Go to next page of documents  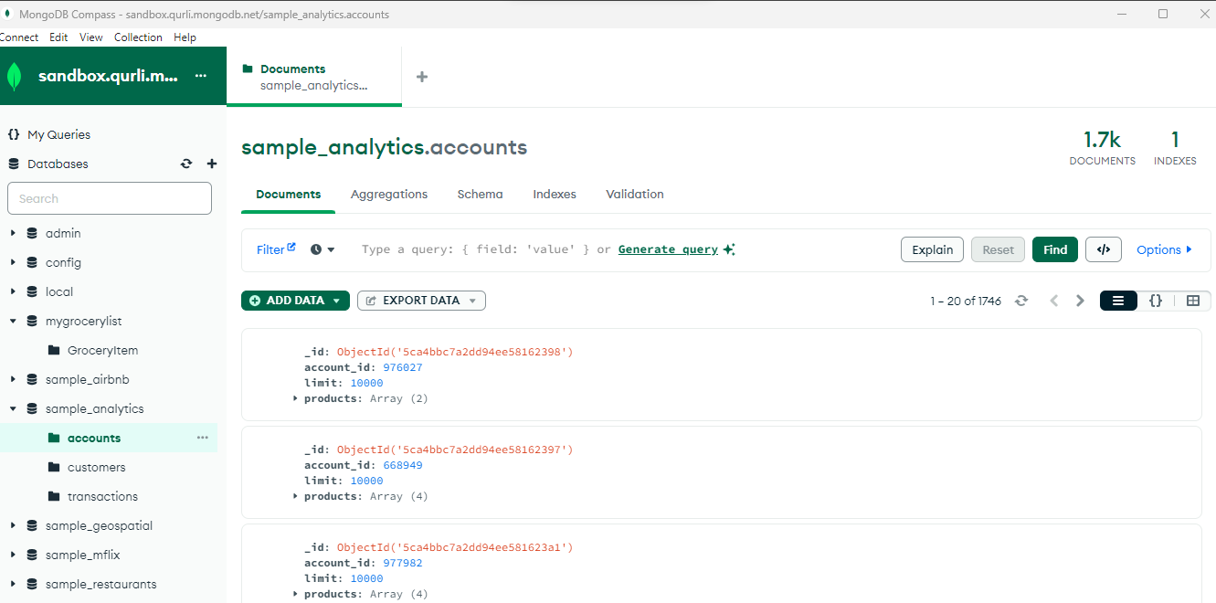coord(1081,301)
